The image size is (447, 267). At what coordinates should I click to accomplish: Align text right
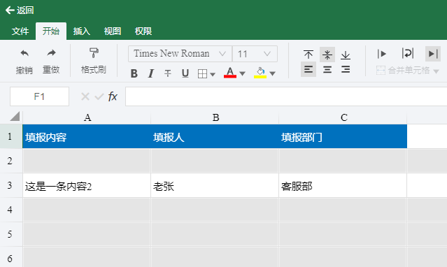pos(346,69)
